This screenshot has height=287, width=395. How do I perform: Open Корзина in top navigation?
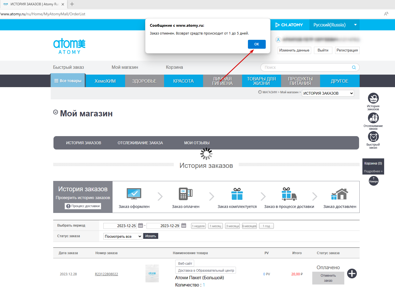click(x=174, y=67)
